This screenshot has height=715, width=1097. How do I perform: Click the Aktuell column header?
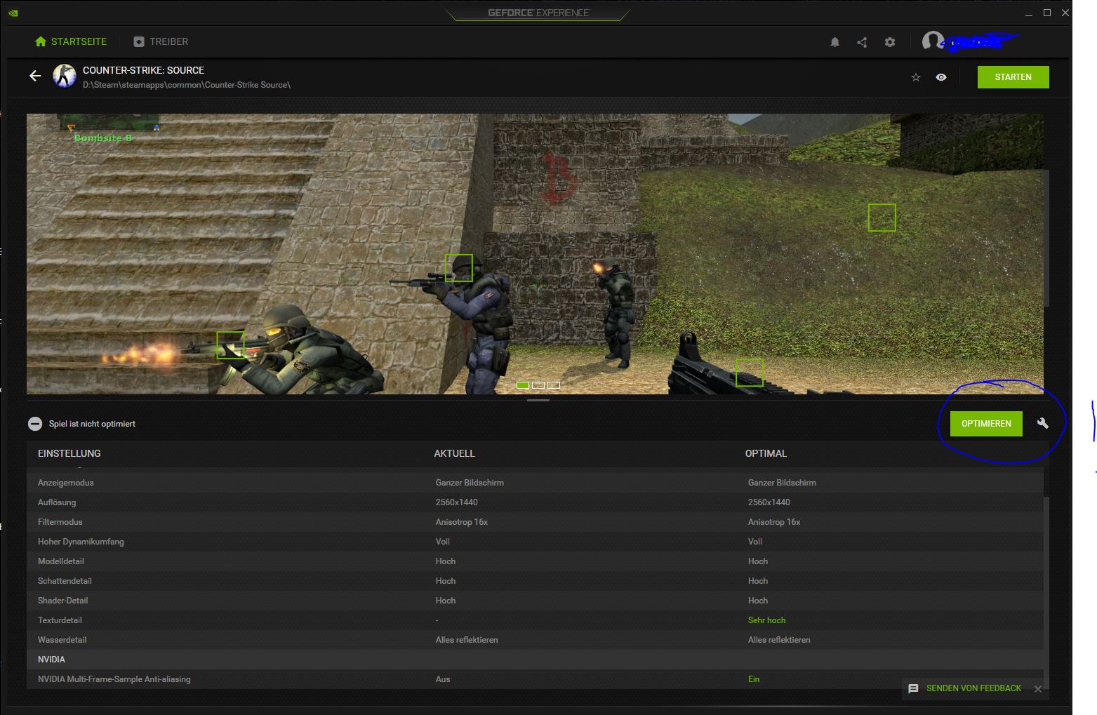click(455, 453)
